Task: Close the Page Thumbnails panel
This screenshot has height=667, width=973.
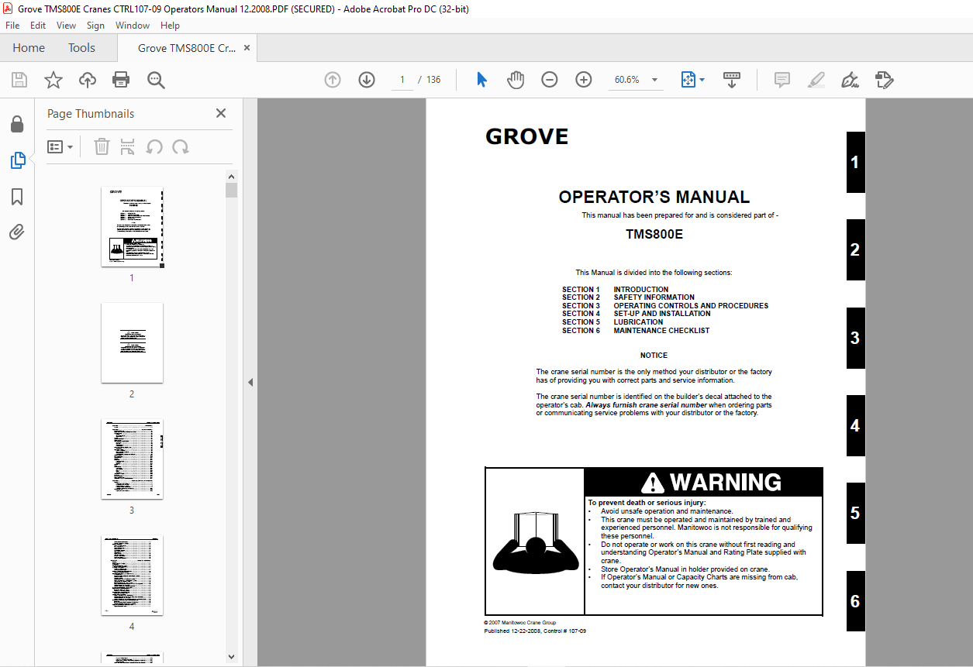Action: pos(221,113)
